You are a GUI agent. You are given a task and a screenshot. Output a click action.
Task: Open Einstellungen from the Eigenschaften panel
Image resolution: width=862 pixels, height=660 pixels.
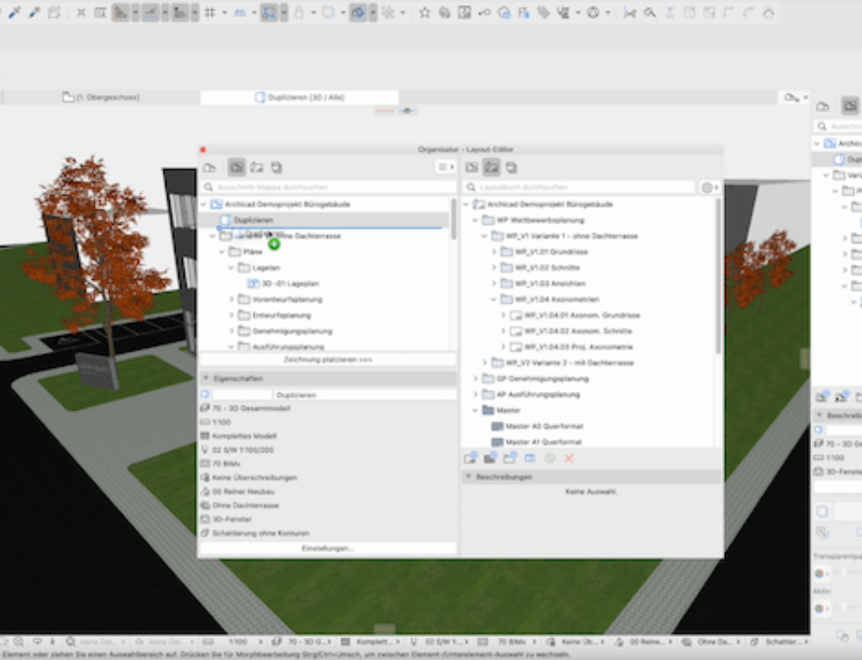pyautogui.click(x=329, y=546)
